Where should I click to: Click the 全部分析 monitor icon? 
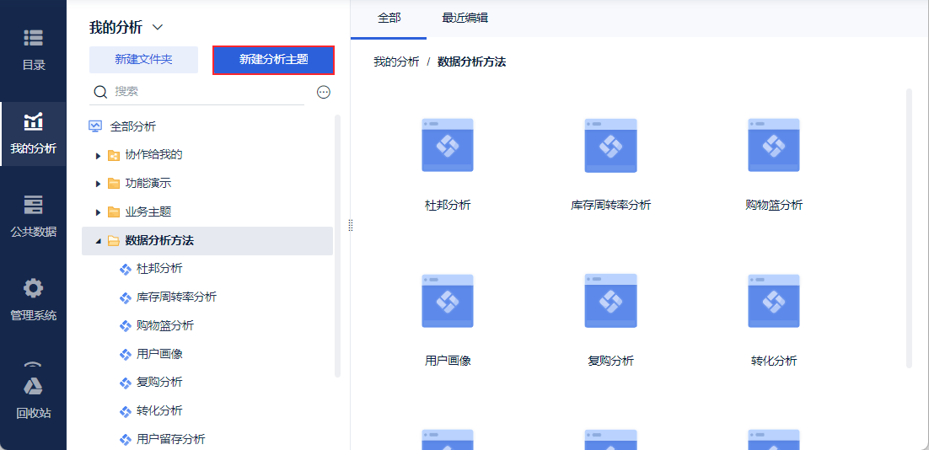[94, 126]
